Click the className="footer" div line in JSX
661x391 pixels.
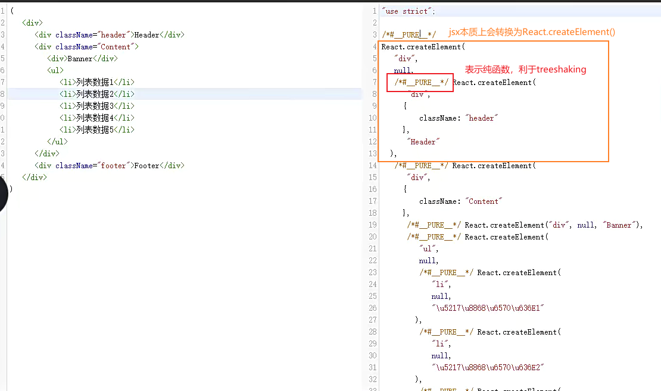tap(110, 165)
